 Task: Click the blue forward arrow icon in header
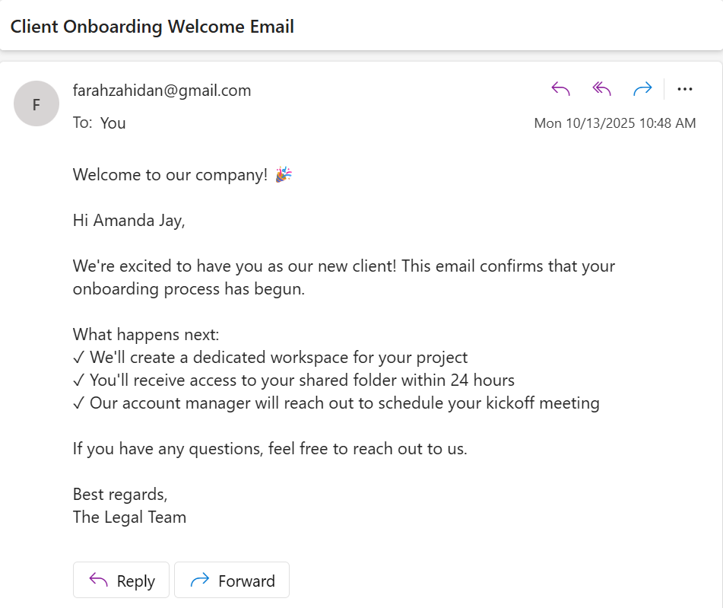(x=642, y=90)
